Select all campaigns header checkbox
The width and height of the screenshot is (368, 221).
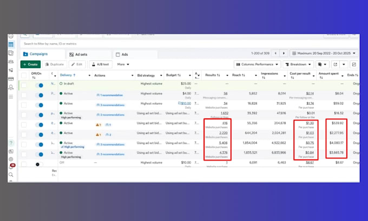point(24,75)
